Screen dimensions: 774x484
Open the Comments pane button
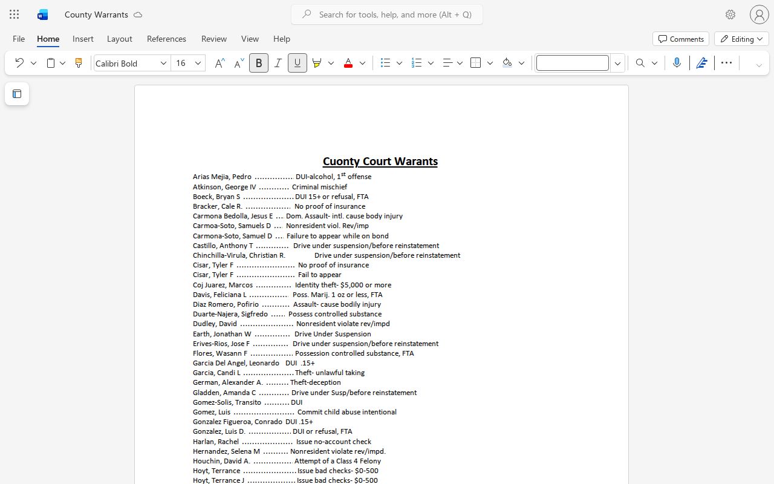pos(681,39)
